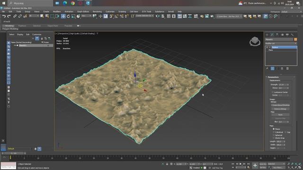The height and width of the screenshot is (170, 303).
Task: Select the Select and Link chain icon
Action: [x=15, y=17]
